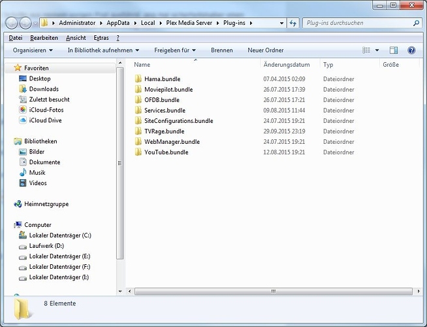Click AppData in address breadcrumb
Viewport: 427px width, 327px height.
[x=118, y=23]
